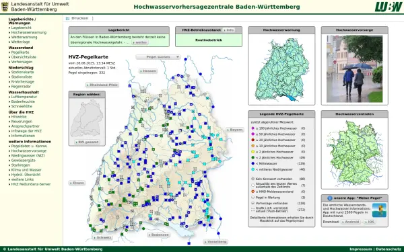Select the Elsass region button

77,183
